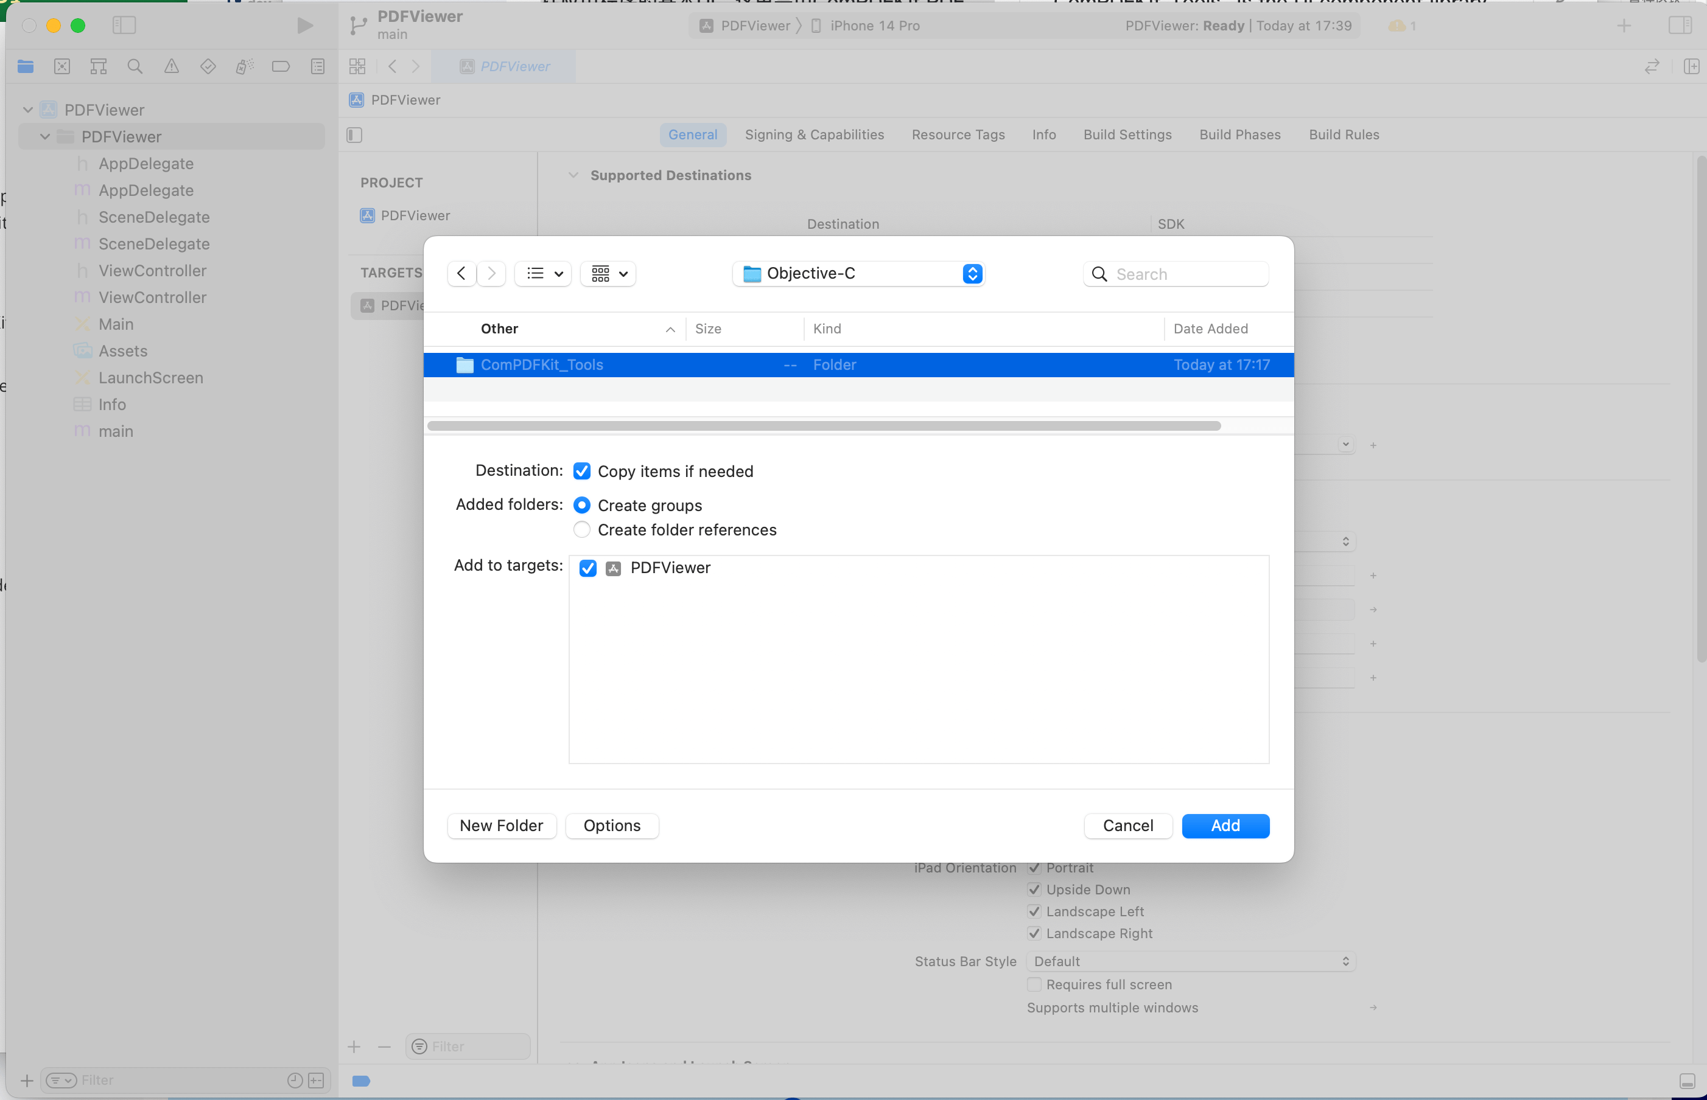
Task: Open the list view mode dropdown
Action: [x=544, y=274]
